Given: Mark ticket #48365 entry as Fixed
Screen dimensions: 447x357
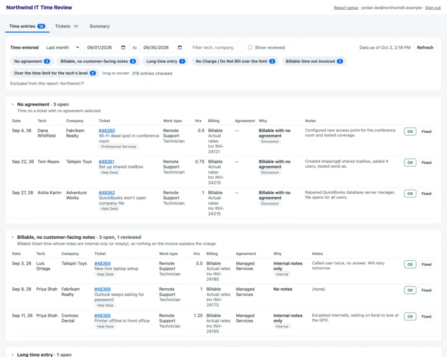Looking at the screenshot, I should click(426, 316).
